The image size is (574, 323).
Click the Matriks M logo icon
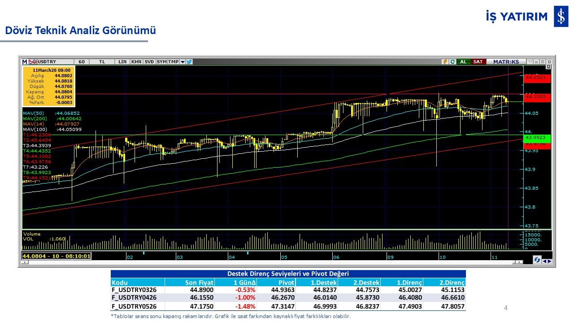click(x=25, y=62)
